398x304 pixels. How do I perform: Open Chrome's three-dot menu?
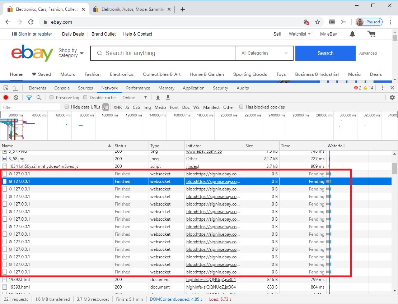(x=390, y=22)
